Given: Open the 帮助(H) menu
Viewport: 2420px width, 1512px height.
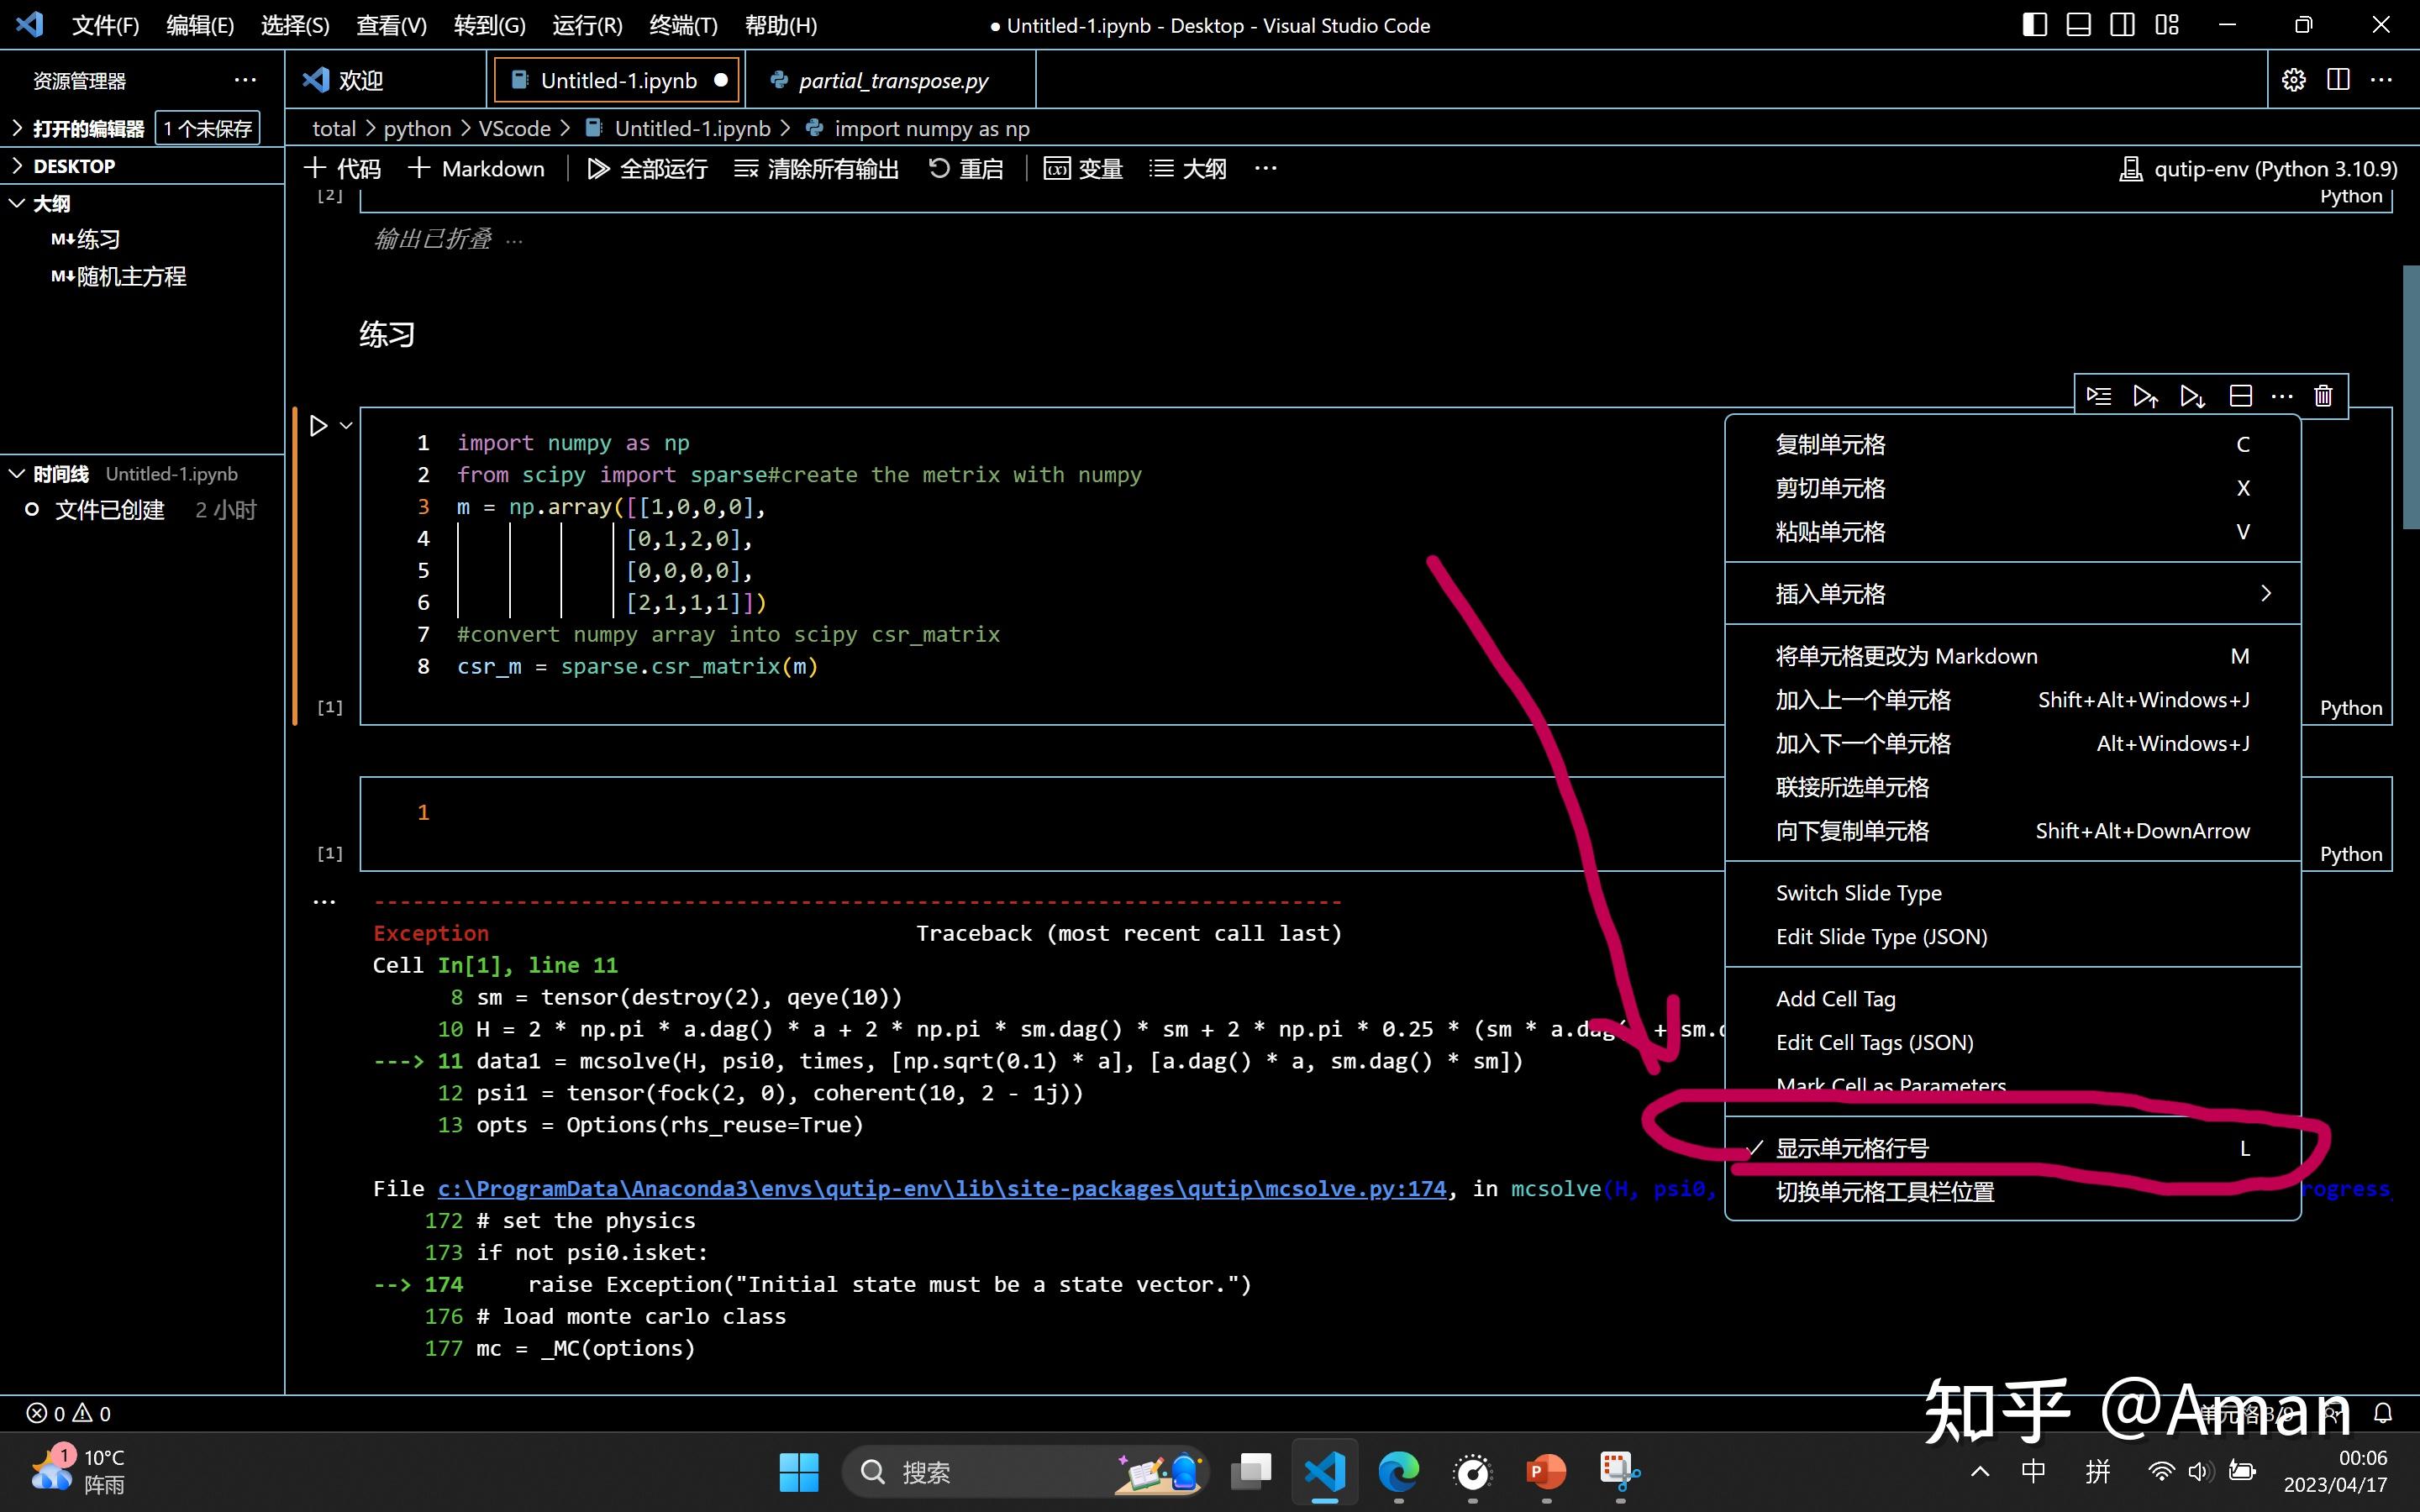Looking at the screenshot, I should [781, 25].
